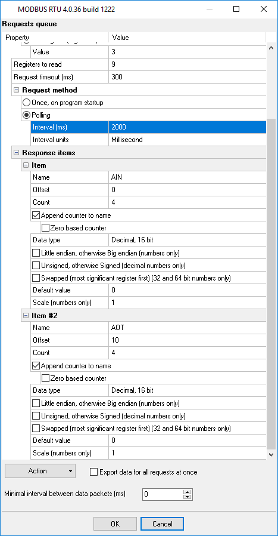Collapse the Item #2 group
278x536 pixels.
coord(26,316)
